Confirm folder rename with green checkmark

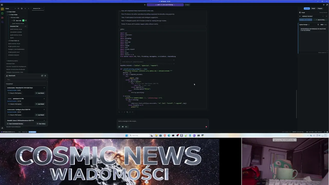23,21
